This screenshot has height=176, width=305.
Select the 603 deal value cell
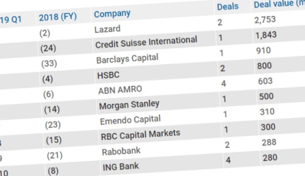pyautogui.click(x=265, y=81)
